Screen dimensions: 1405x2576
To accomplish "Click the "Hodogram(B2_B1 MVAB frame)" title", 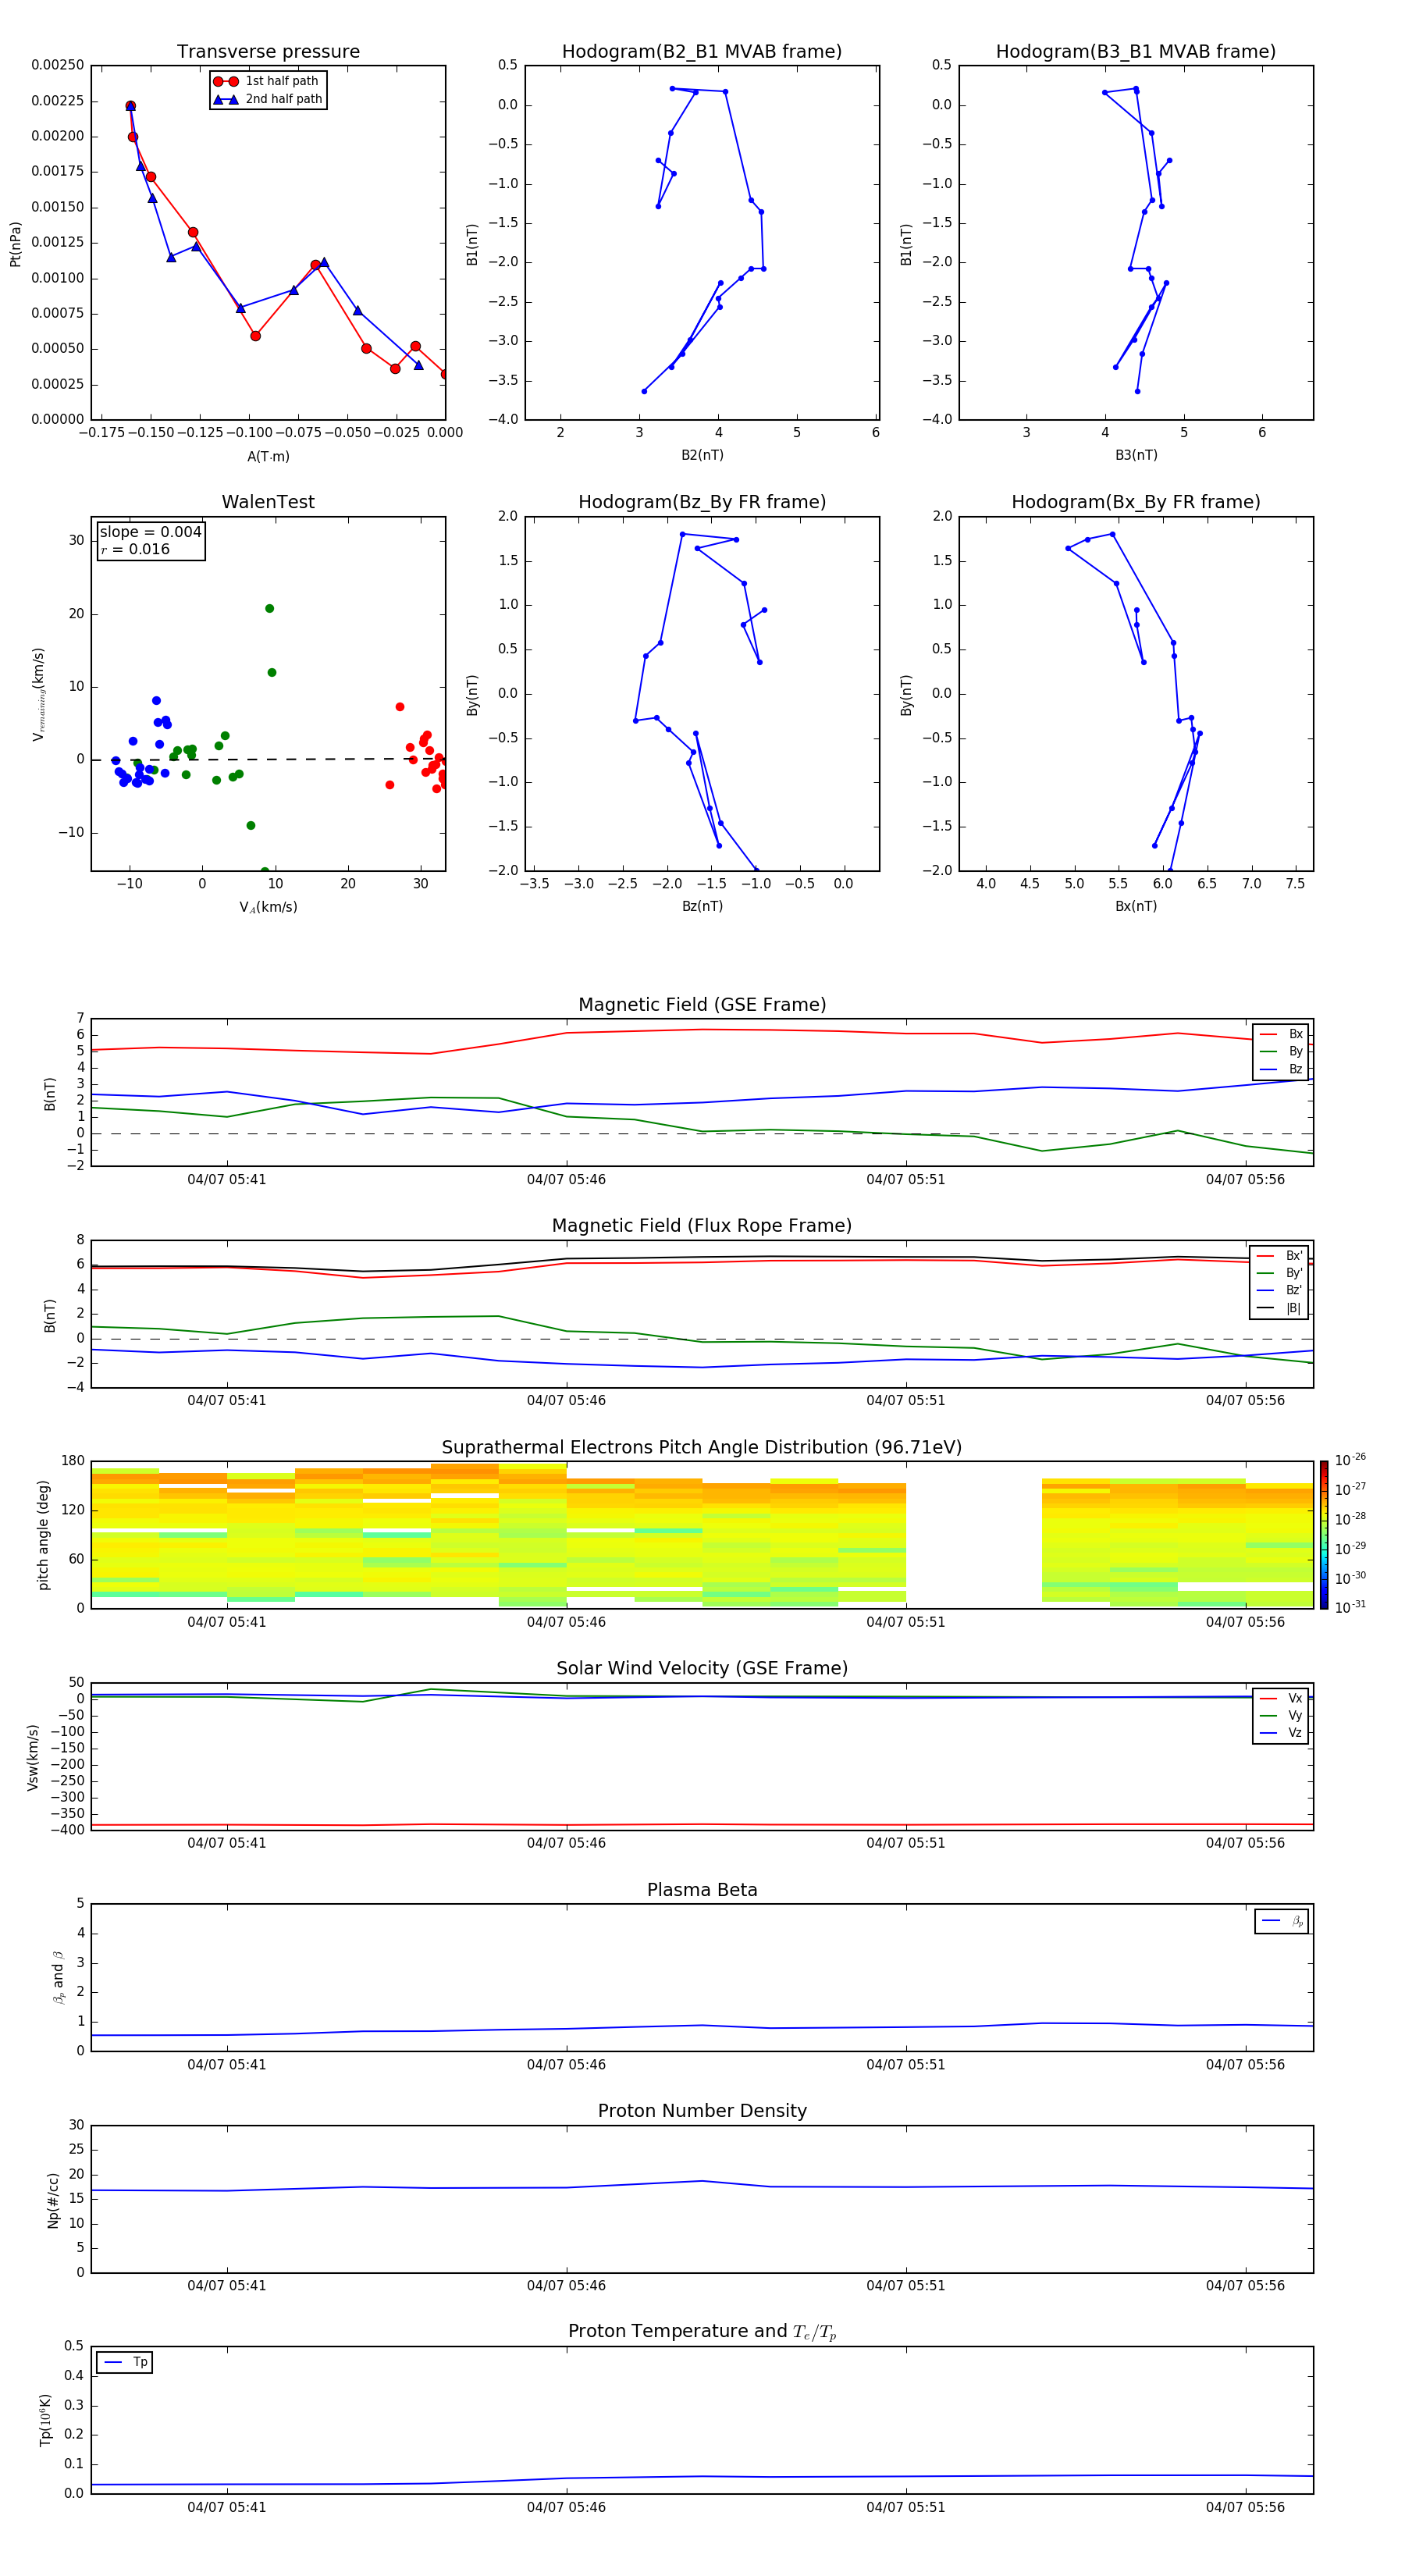I will (x=702, y=52).
